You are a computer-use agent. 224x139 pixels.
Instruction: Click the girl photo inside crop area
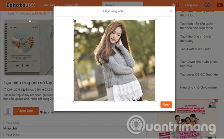[x=114, y=60]
